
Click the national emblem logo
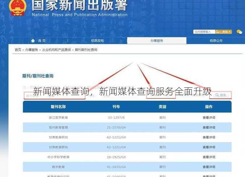(18, 8)
